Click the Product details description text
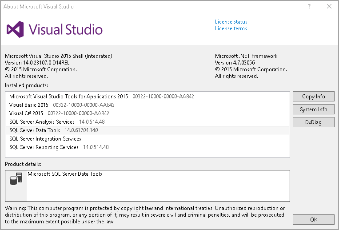This screenshot has width=339, height=230. point(65,174)
